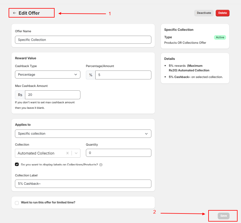The image size is (241, 223).
Task: Click the Rs symbol beside Max Cashback Amount
Action: click(20, 95)
